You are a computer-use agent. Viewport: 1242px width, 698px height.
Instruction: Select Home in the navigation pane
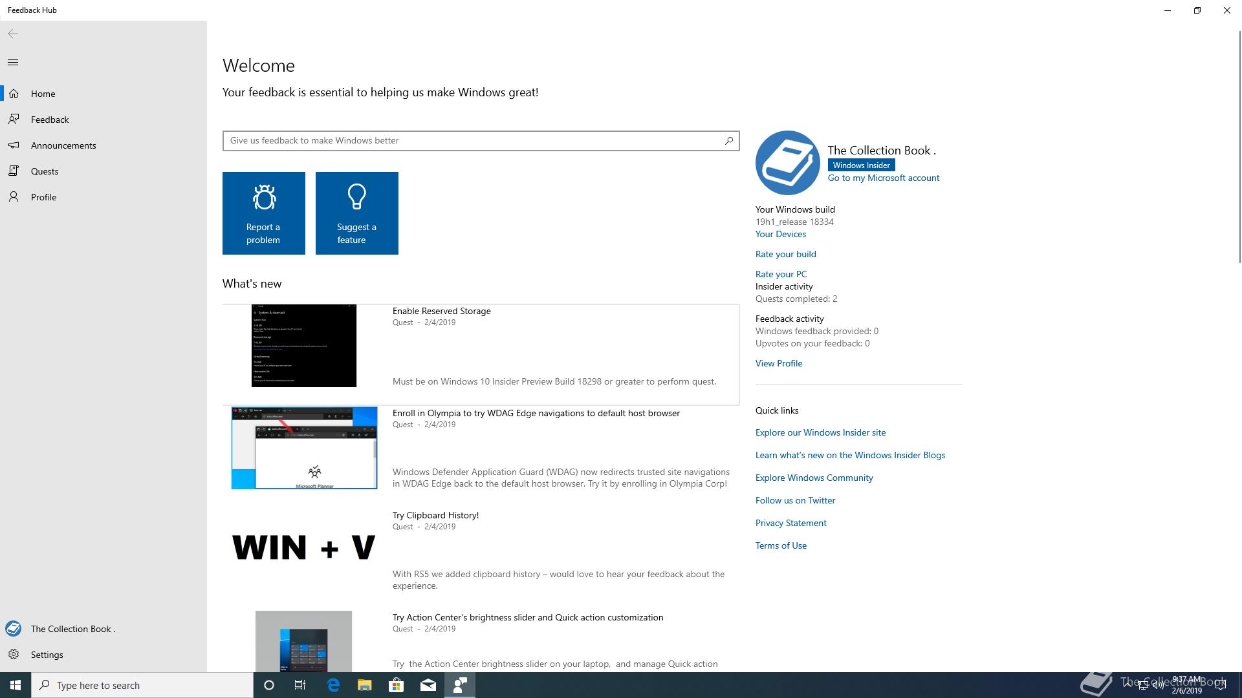[x=103, y=94]
